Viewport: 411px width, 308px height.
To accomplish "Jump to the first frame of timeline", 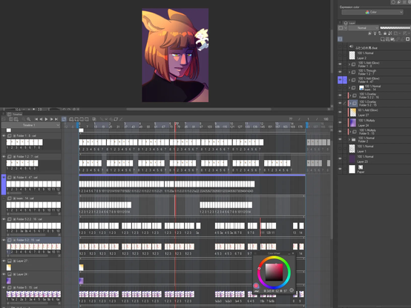I will tap(36, 119).
